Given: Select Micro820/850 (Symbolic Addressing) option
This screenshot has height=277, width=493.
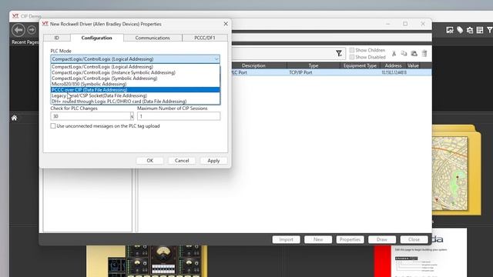Looking at the screenshot, I should tap(136, 84).
